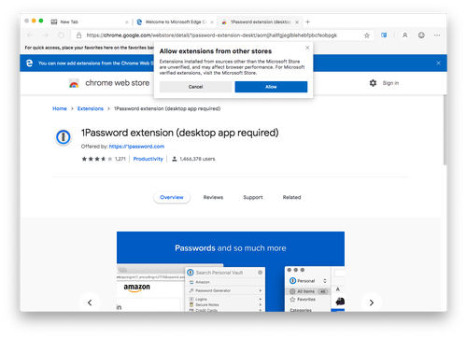Screen dimensions: 467x338
Task: Open the Productivity category link
Action: point(149,159)
